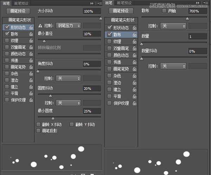Click lock icon next to 湿边 in right panel
This screenshot has height=175, width=211.
[x=134, y=83]
